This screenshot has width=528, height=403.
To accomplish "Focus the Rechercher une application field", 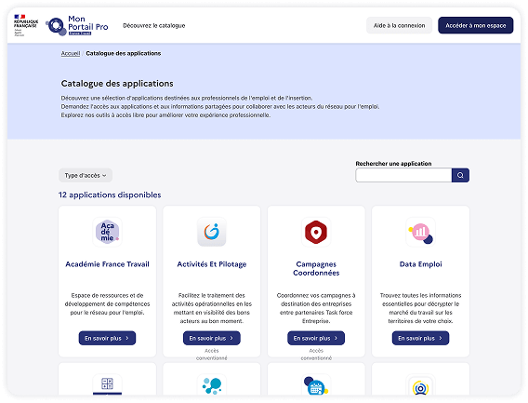I will click(x=403, y=175).
